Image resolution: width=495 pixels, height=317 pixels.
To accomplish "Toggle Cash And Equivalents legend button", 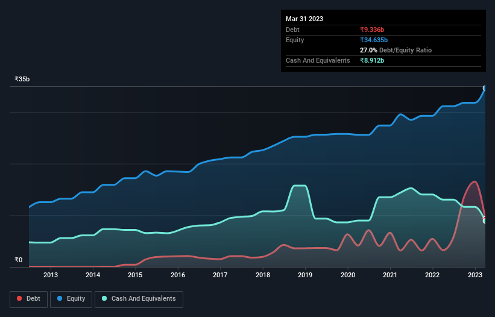I will (139, 299).
